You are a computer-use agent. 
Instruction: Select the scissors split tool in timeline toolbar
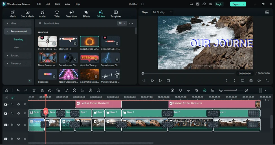42,90
